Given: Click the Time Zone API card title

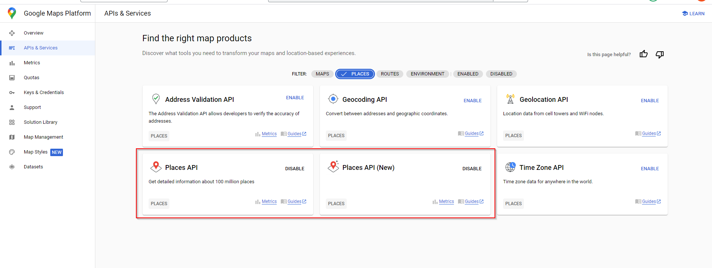Looking at the screenshot, I should click(541, 168).
